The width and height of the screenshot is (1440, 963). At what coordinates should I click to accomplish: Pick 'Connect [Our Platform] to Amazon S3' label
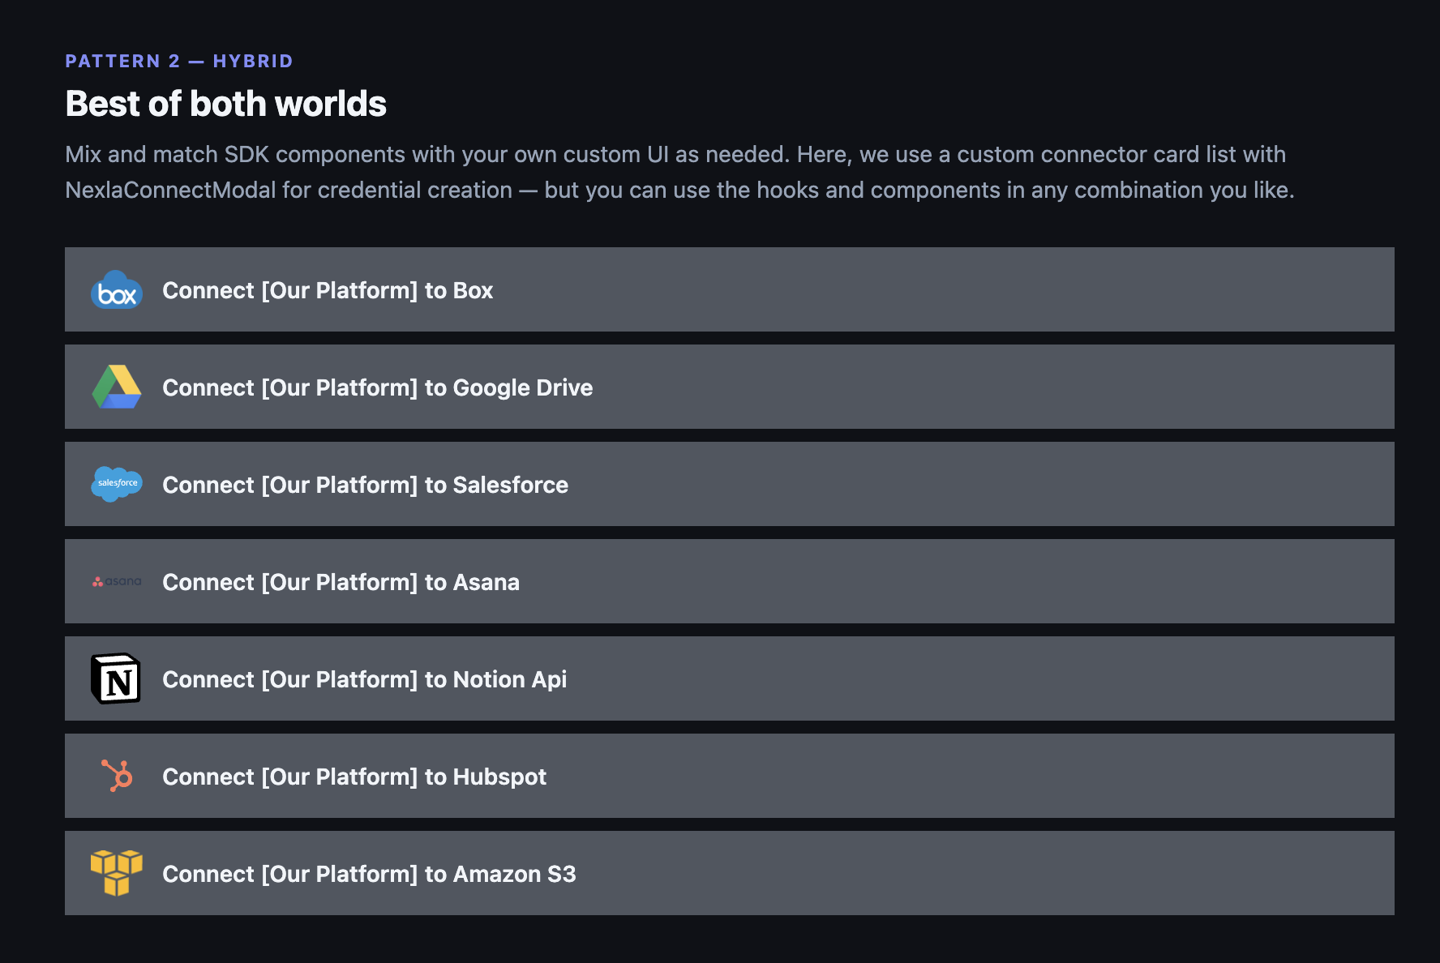point(369,874)
